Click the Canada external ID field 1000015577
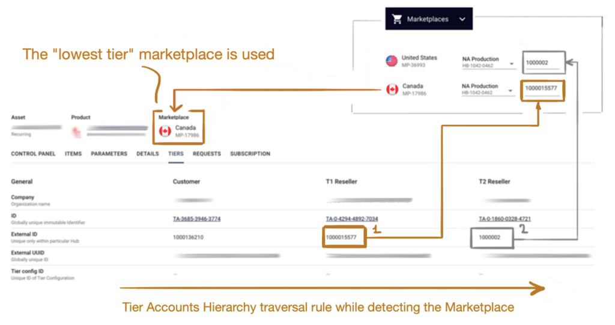This screenshot has width=615, height=325. click(x=542, y=89)
